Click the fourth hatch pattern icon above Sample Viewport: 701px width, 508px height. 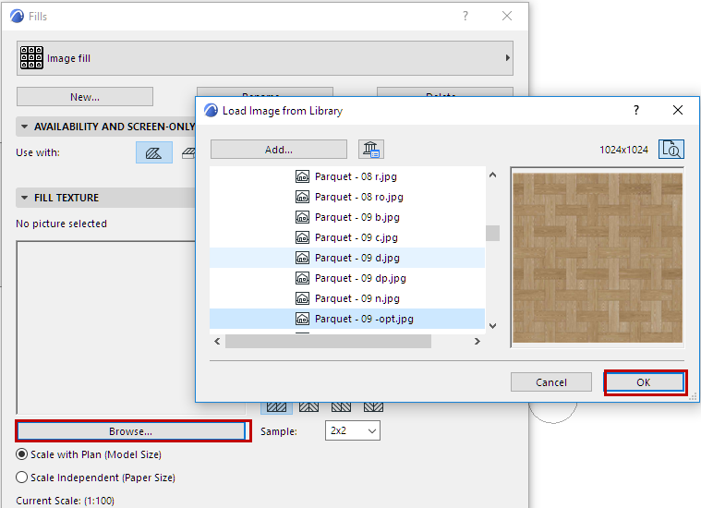pos(373,407)
